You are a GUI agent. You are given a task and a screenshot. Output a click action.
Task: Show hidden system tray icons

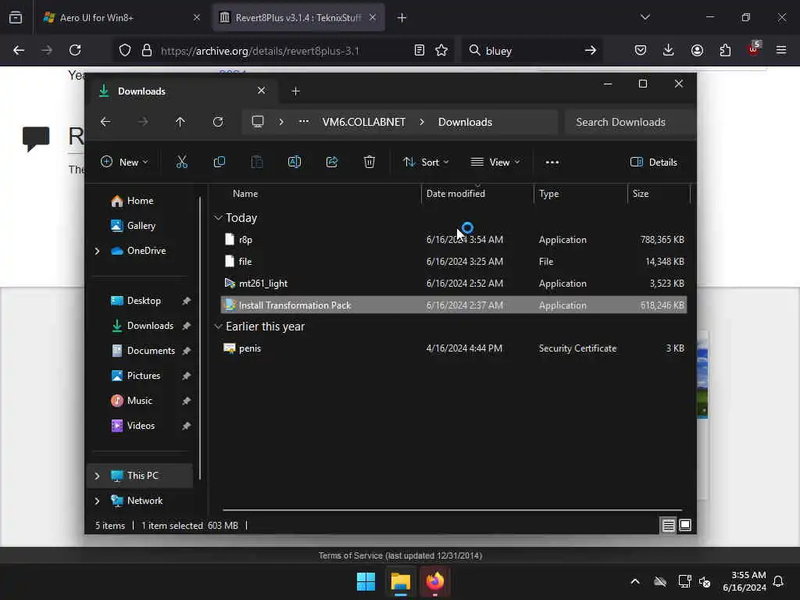click(635, 581)
